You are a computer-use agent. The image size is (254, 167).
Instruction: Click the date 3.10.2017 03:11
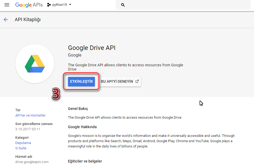pos(28,129)
